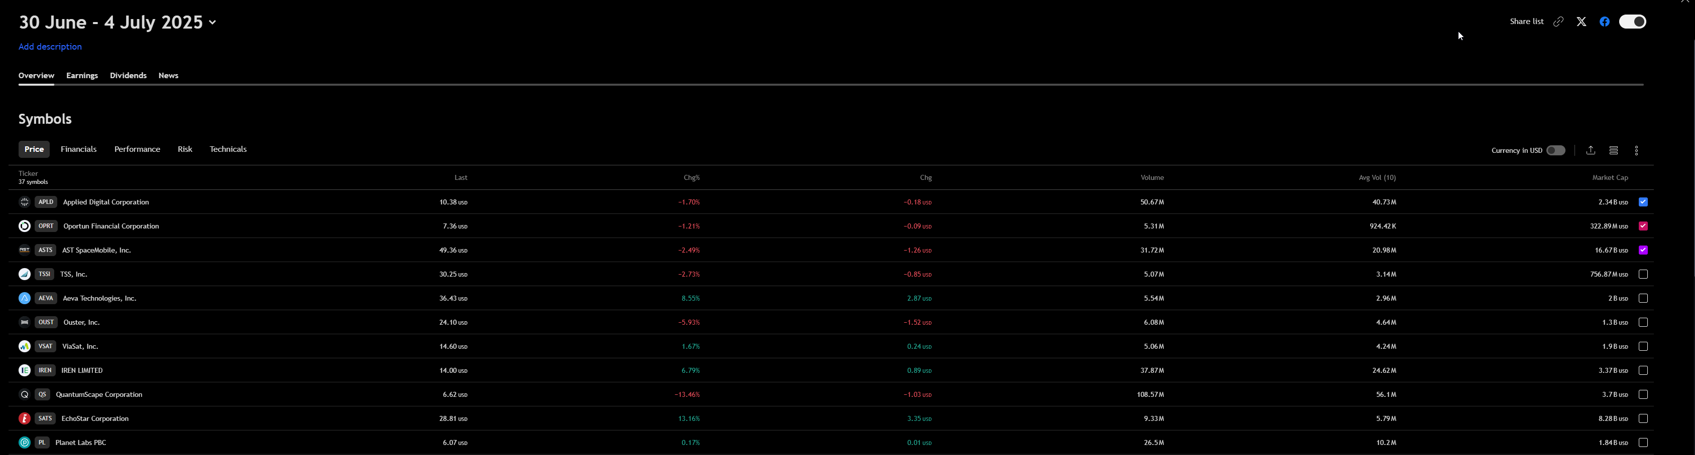Check the TSS, Inc. row checkbox
This screenshot has width=1695, height=455.
click(1643, 275)
